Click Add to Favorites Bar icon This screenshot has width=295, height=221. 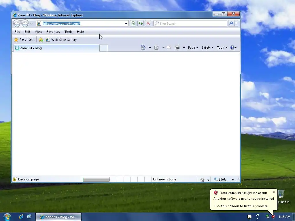(x=41, y=40)
